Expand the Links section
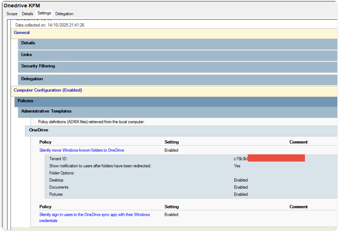This screenshot has width=339, height=232. (26, 55)
